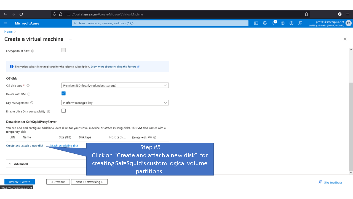The image size is (353, 199).
Task: Bookmark this page with the star icon
Action: pyautogui.click(x=306, y=14)
